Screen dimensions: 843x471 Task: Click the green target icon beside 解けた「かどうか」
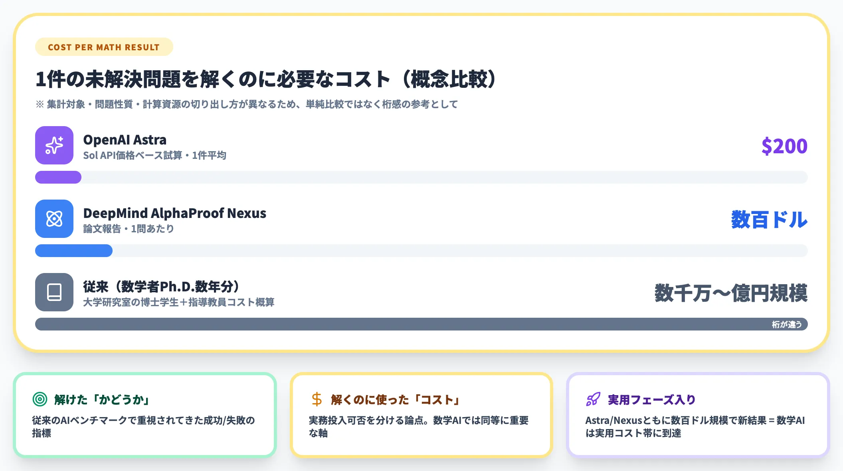pyautogui.click(x=40, y=399)
